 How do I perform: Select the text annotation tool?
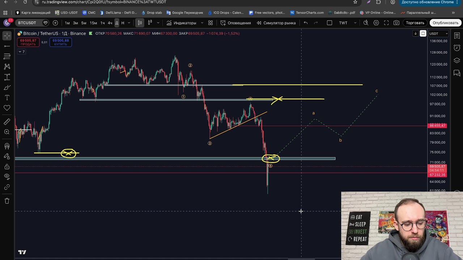(x=7, y=97)
